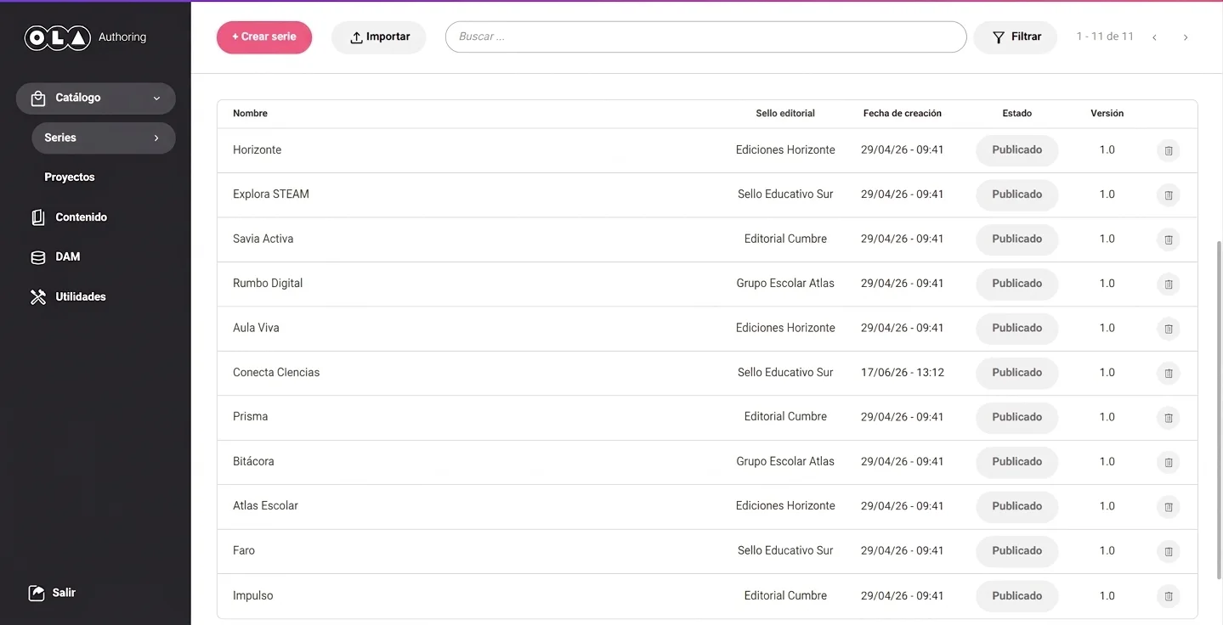Image resolution: width=1223 pixels, height=625 pixels.
Task: Click trash icon for Explora STEAM
Action: (1169, 195)
